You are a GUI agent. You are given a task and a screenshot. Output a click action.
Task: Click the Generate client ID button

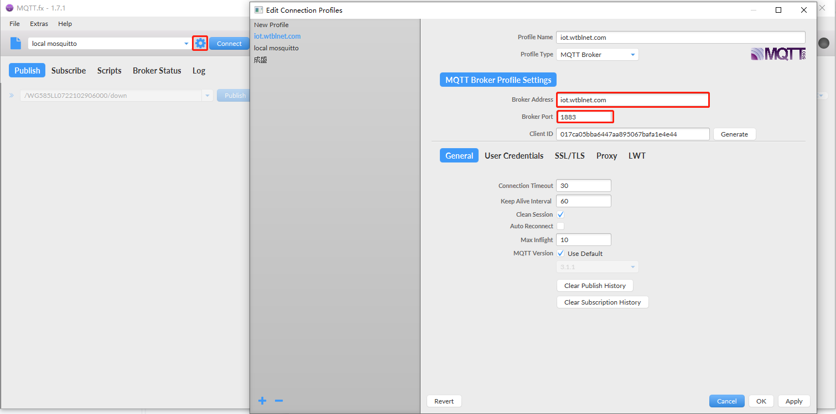click(734, 134)
